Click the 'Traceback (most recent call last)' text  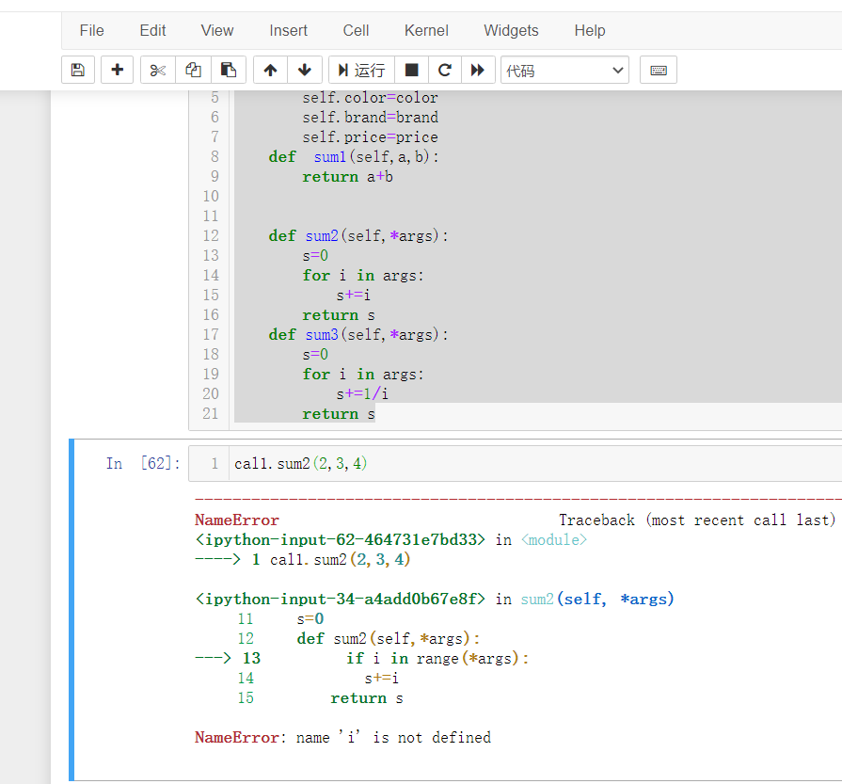[697, 520]
